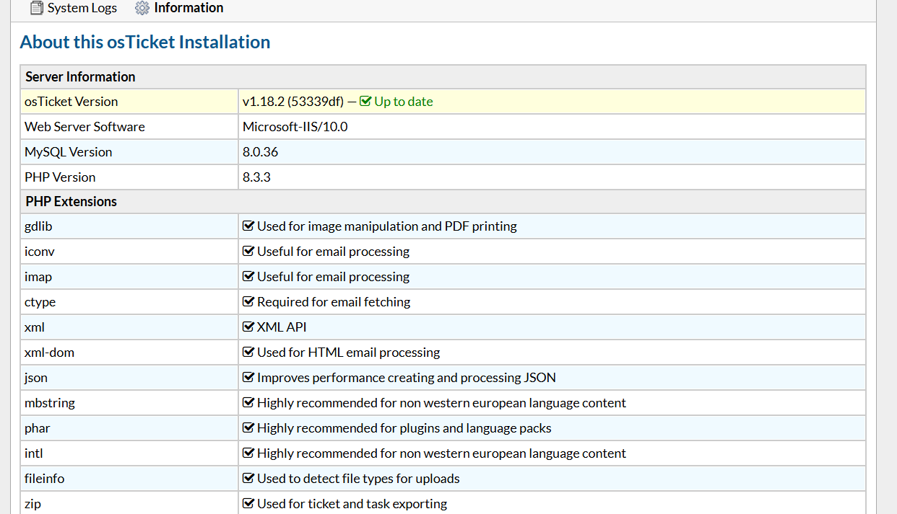Click the Information gear icon
The height and width of the screenshot is (514, 897).
[142, 9]
